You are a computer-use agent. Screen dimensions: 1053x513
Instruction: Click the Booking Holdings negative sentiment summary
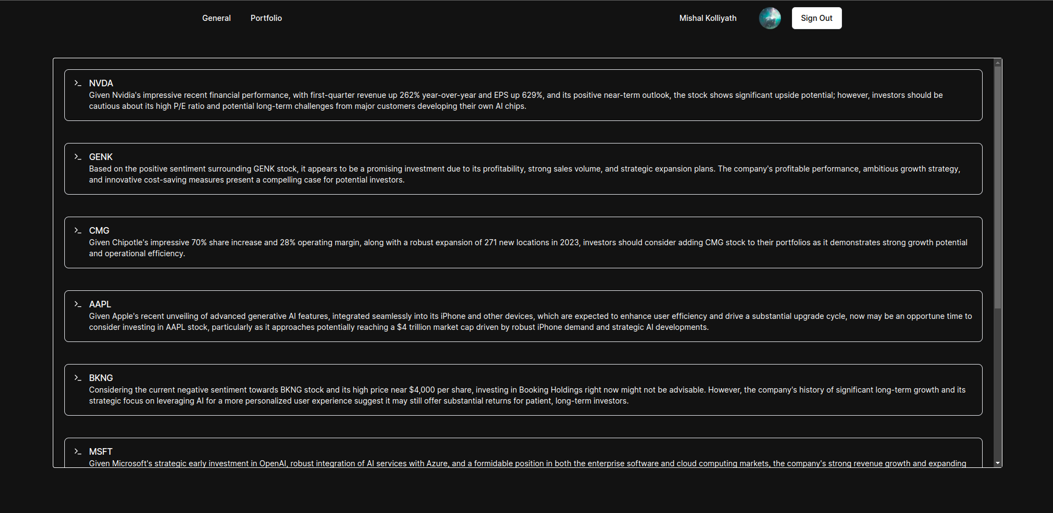(527, 395)
